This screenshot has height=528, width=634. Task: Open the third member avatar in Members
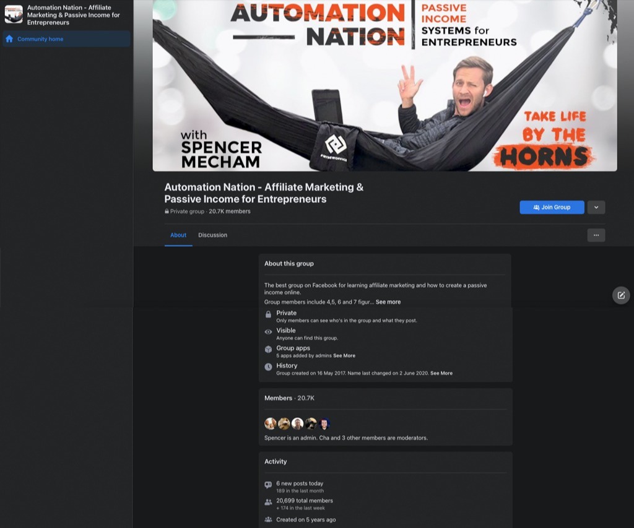[x=298, y=423]
